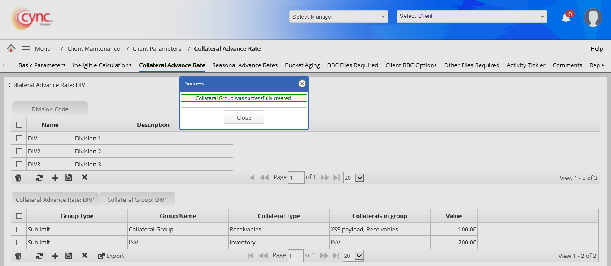Switch to the Seasonal Advance Rates tab
611x266 pixels.
[245, 65]
